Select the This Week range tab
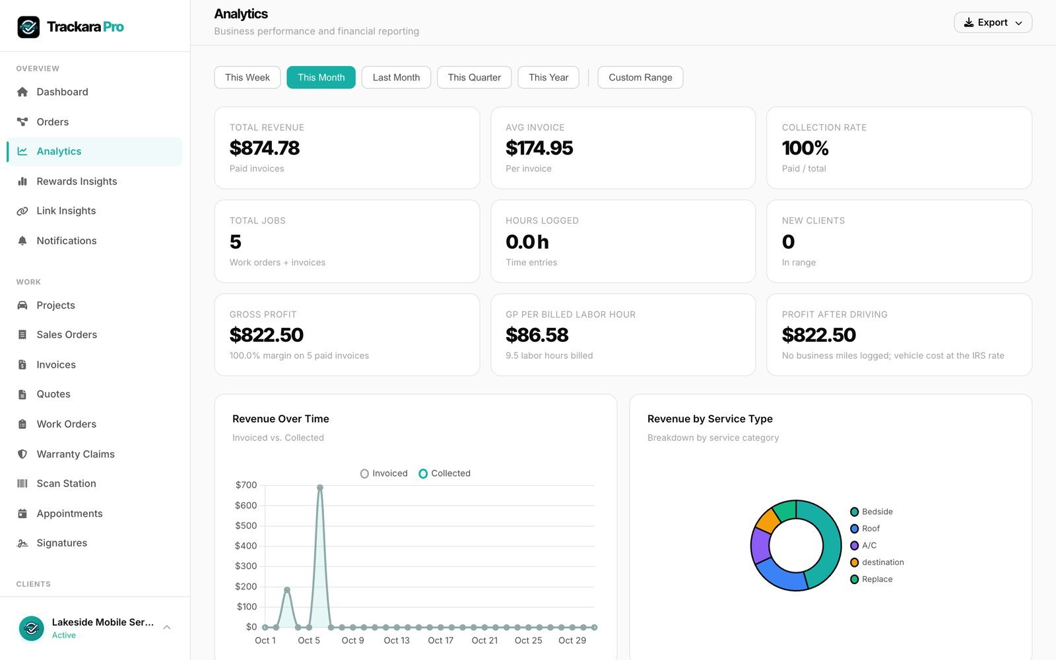 tap(247, 77)
